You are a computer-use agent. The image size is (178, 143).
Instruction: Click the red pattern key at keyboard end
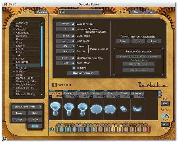click(x=148, y=129)
